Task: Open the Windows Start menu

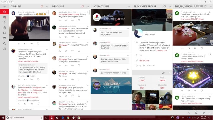Action: (3, 118)
